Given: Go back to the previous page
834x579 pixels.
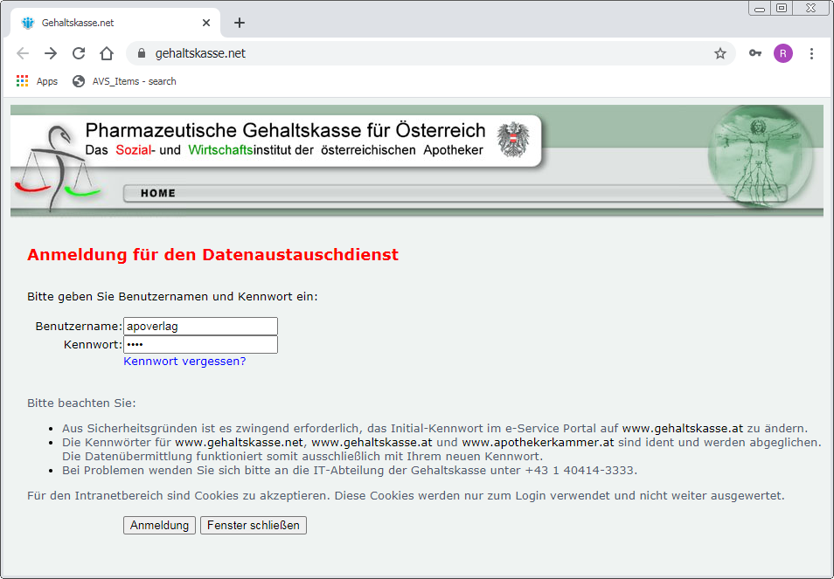Looking at the screenshot, I should coord(23,53).
